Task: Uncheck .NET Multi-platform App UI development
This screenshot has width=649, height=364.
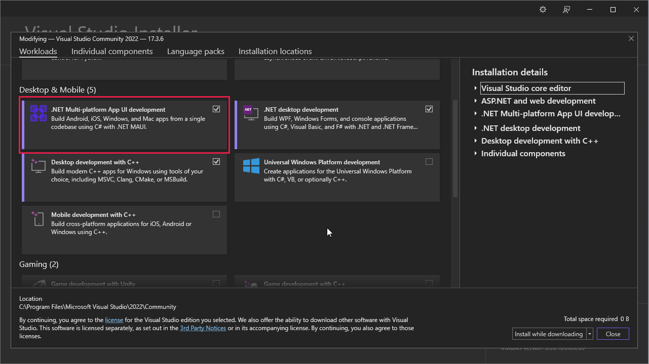Action: tap(216, 109)
